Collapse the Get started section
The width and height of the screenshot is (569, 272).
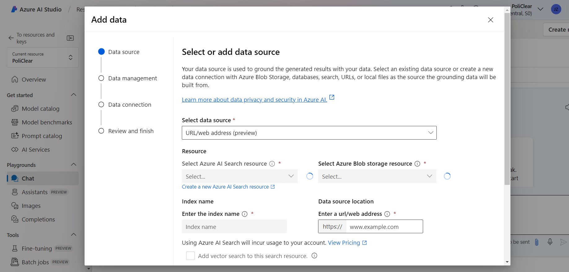coord(74,95)
